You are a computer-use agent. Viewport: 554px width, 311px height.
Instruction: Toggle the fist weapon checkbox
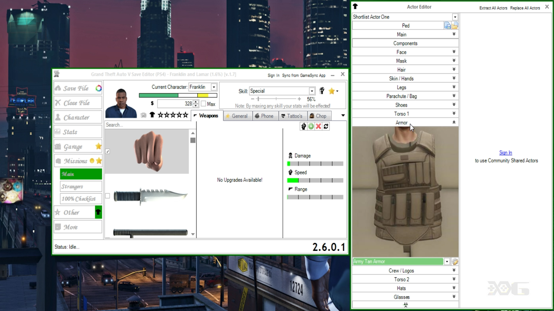coord(108,151)
